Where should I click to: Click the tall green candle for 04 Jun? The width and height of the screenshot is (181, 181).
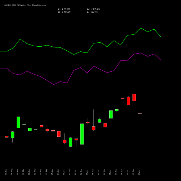click(x=82, y=134)
